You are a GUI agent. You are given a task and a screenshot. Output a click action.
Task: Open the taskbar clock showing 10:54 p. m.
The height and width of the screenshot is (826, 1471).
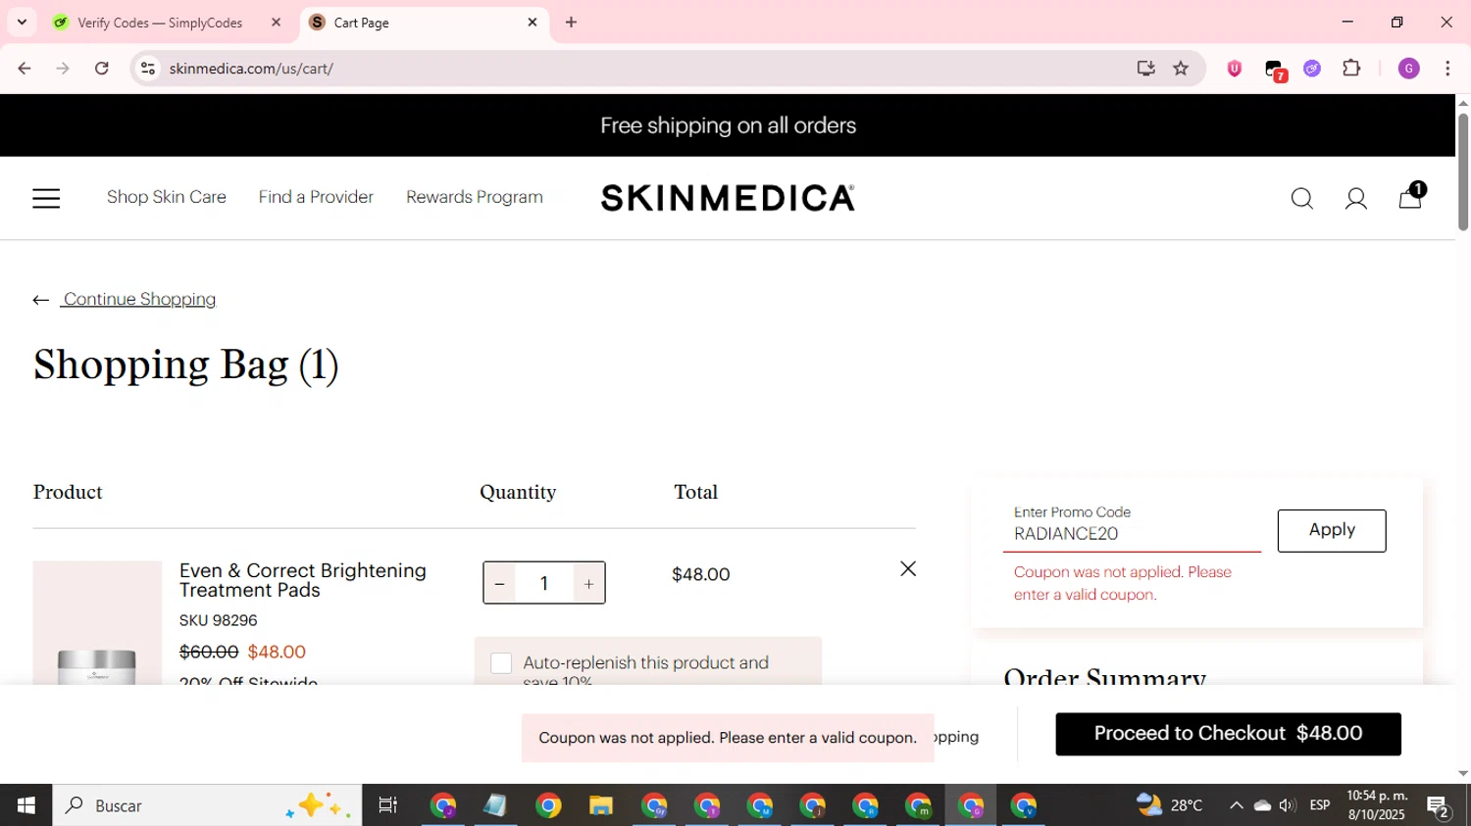pyautogui.click(x=1377, y=805)
